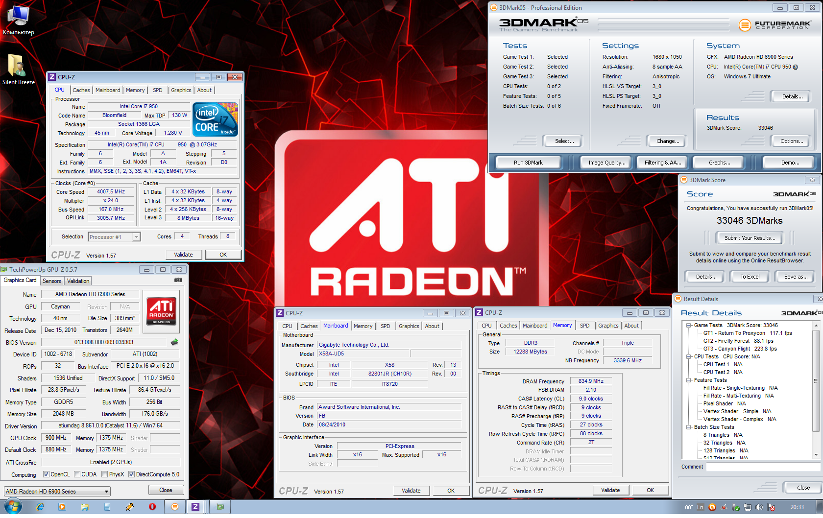The image size is (823, 518).
Task: Toggle the PhysX checkbox in GPU-Z
Action: coord(104,474)
